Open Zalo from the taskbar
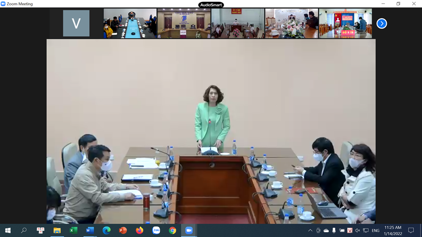422x237 pixels. (156, 230)
